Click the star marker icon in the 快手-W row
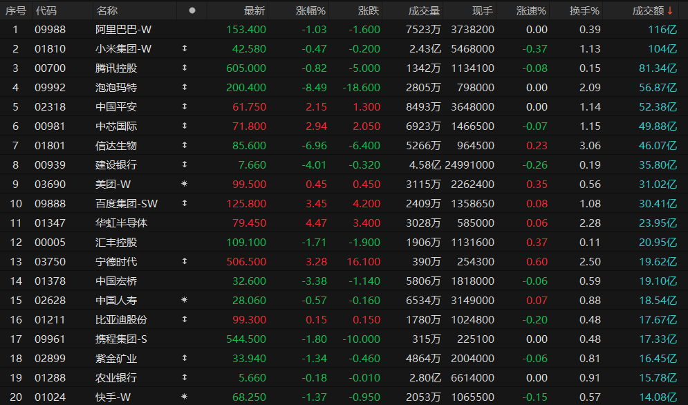 pyautogui.click(x=185, y=397)
